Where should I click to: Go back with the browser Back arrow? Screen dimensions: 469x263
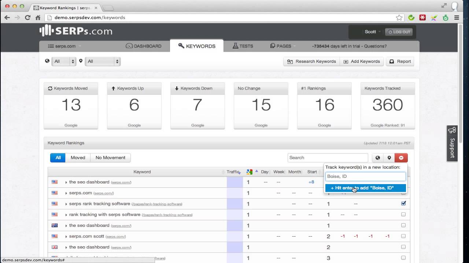click(x=7, y=18)
